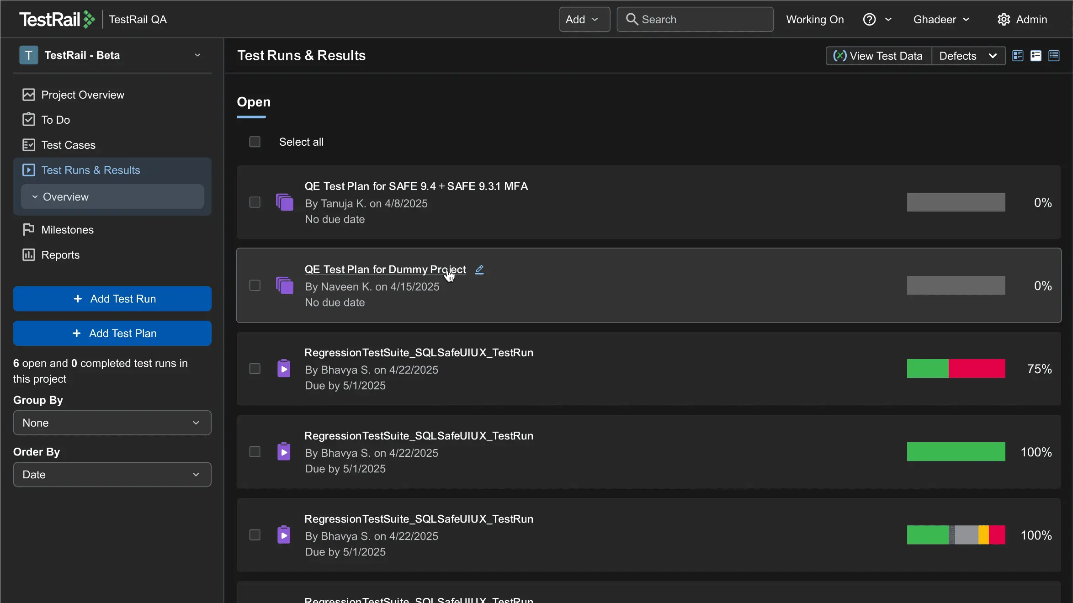Click the Add Test Run button
This screenshot has width=1073, height=603.
point(112,299)
